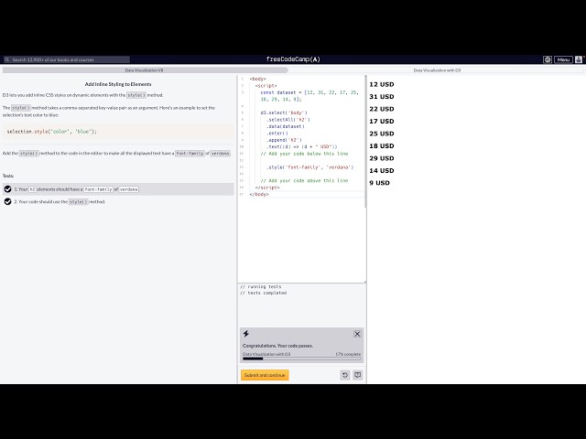Image resolution: width=586 pixels, height=439 pixels.
Task: Click the '25 USD' preview heading
Action: click(382, 134)
